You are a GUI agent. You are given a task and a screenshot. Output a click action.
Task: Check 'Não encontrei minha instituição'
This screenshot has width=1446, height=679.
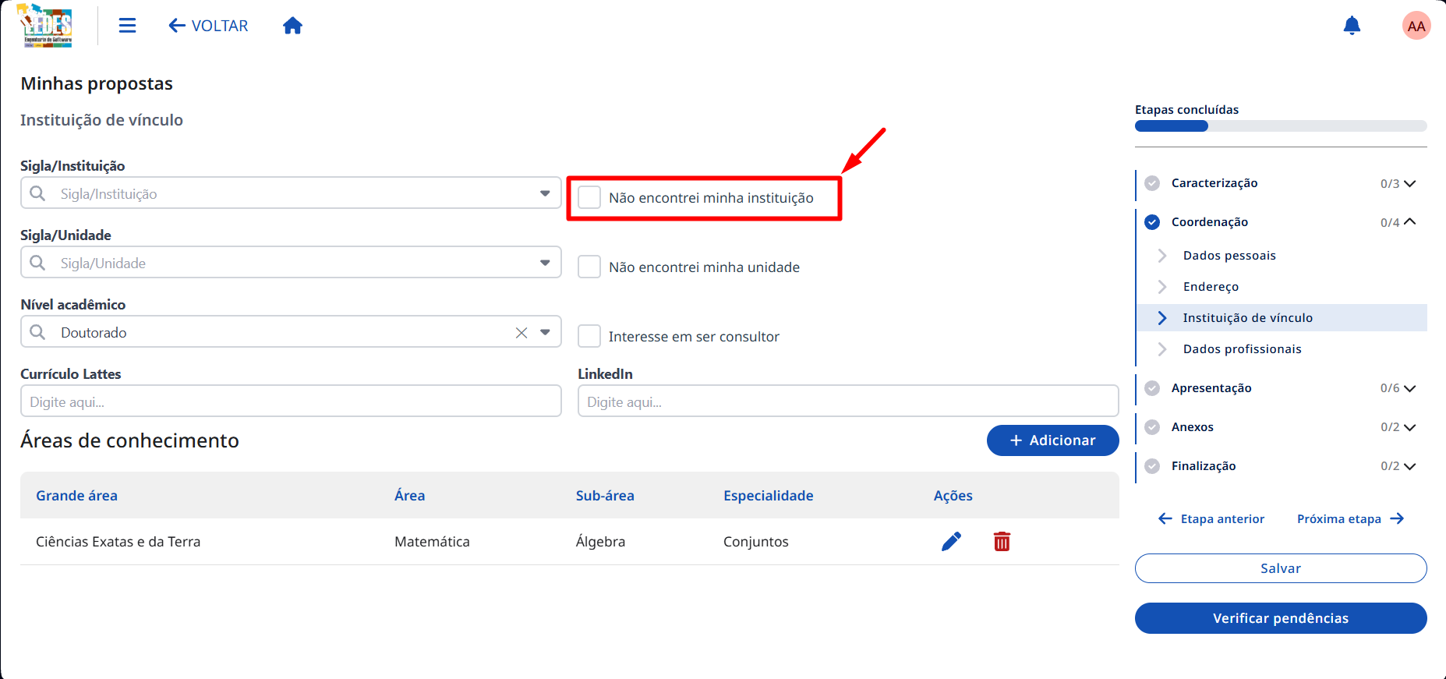click(589, 197)
